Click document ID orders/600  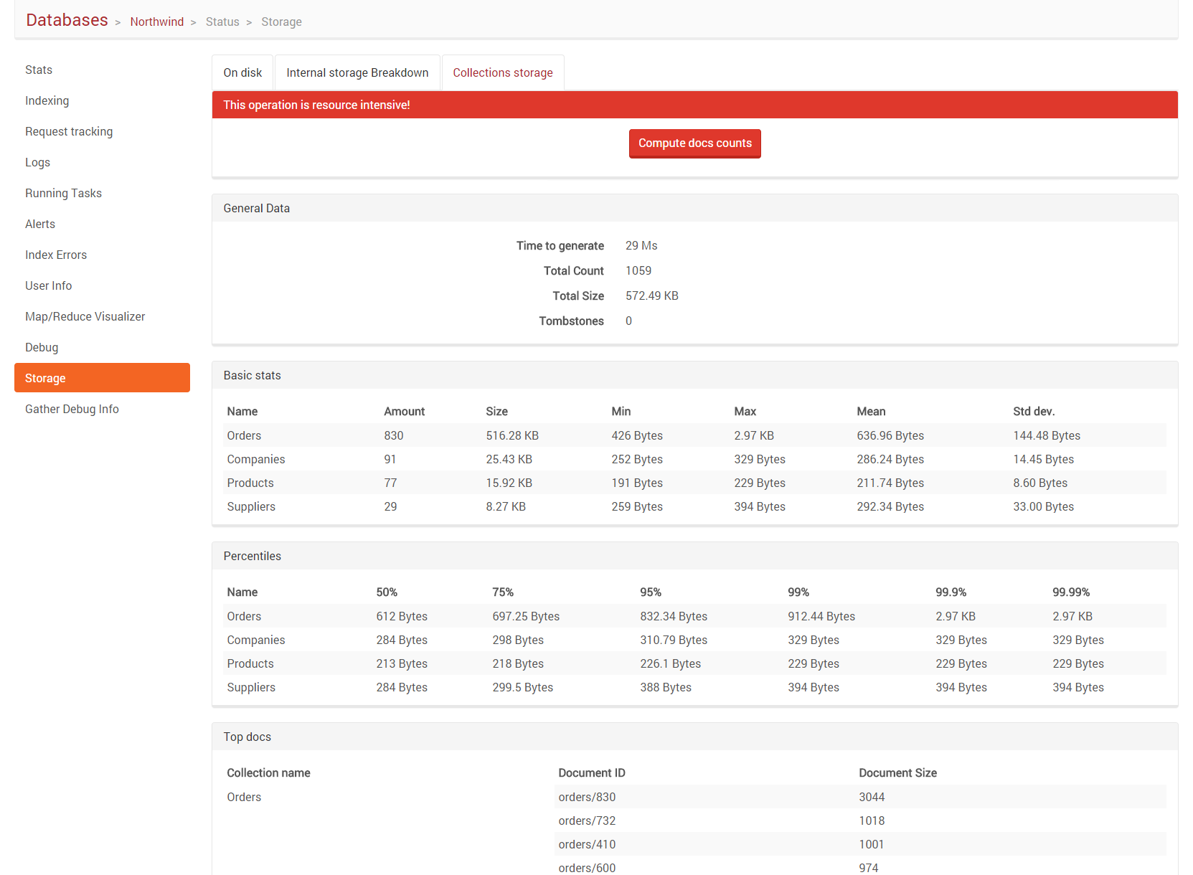587,867
